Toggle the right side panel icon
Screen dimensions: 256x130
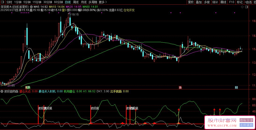click(x=247, y=7)
